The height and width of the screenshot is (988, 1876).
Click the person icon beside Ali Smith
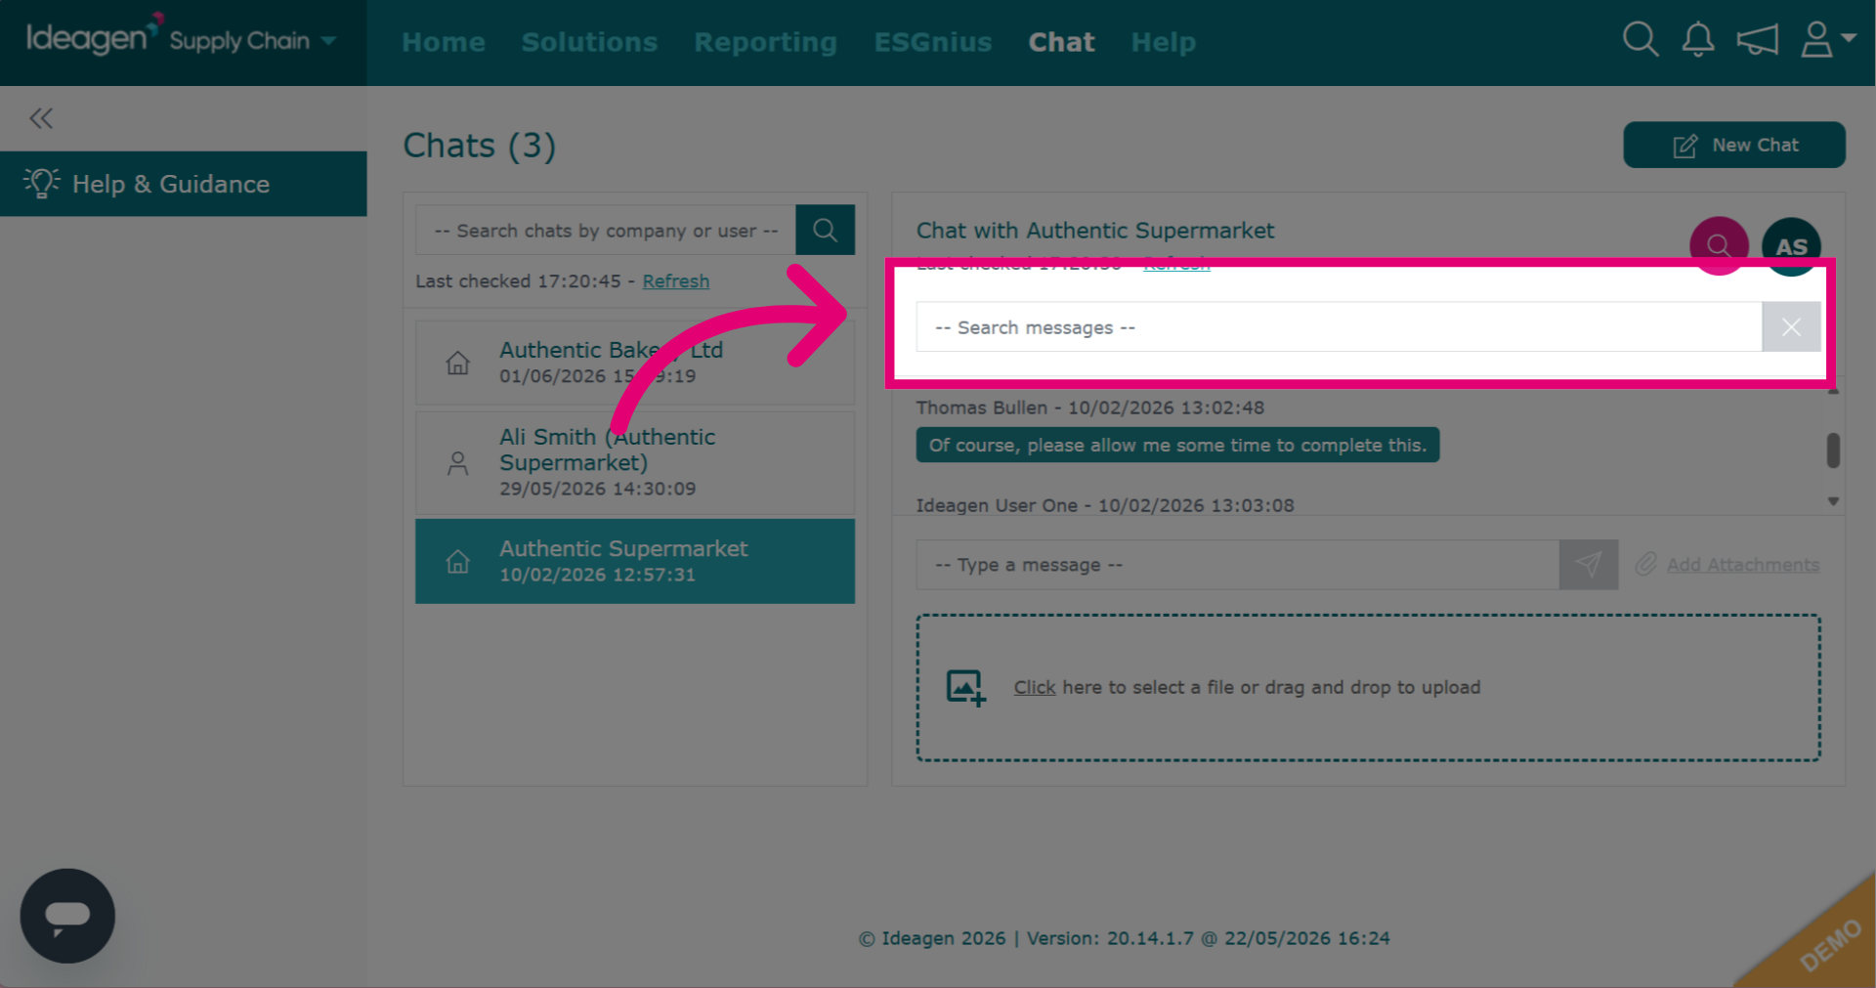coord(458,463)
